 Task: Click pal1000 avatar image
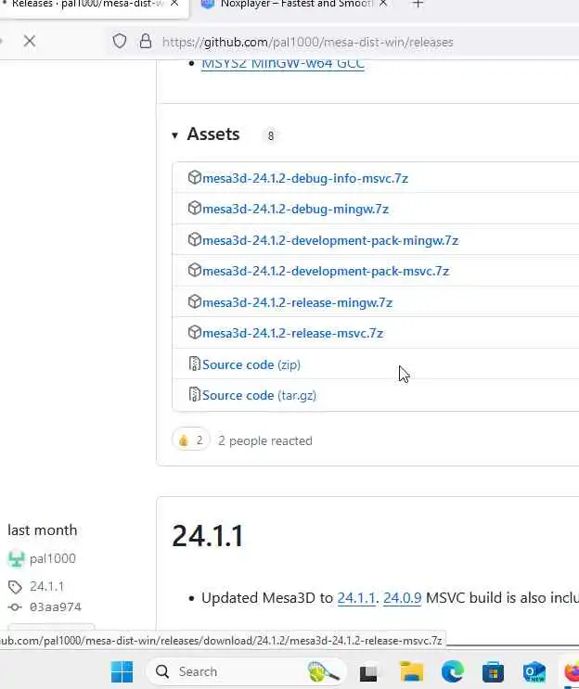[x=17, y=559]
